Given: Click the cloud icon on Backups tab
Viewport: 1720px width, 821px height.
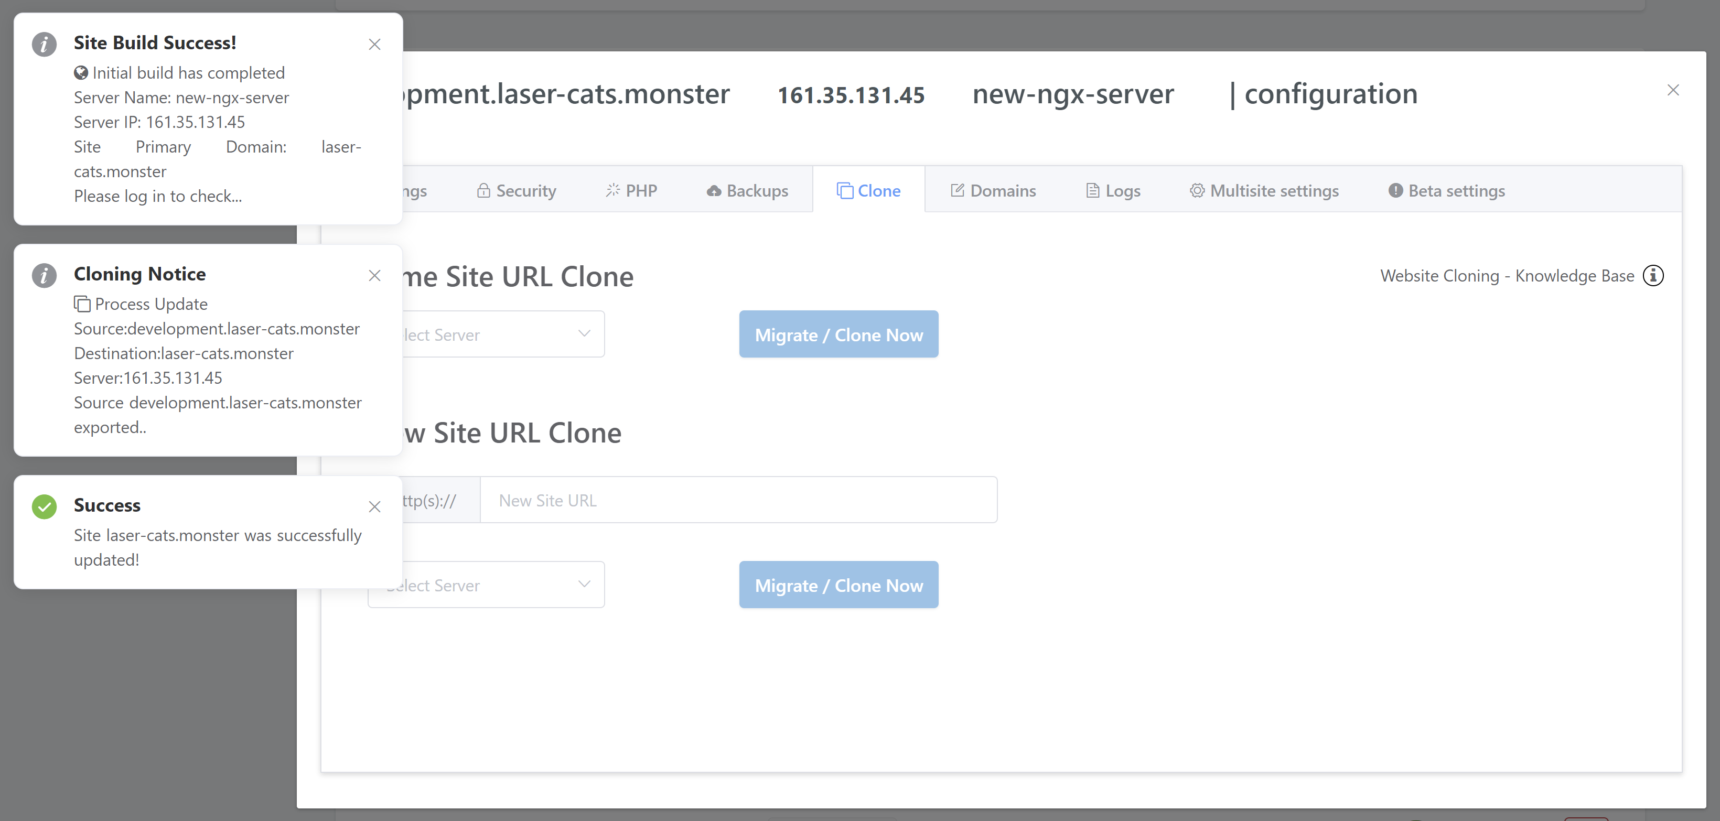Looking at the screenshot, I should point(714,191).
